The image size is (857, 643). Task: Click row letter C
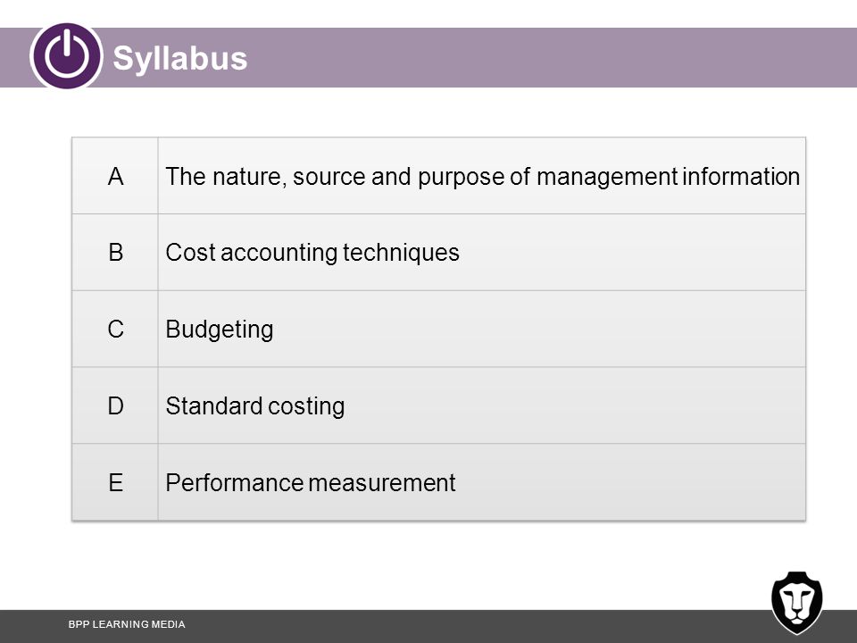tap(115, 330)
